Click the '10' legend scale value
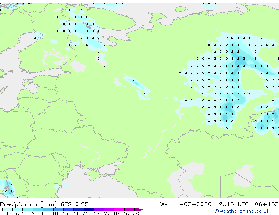 click(x=55, y=213)
